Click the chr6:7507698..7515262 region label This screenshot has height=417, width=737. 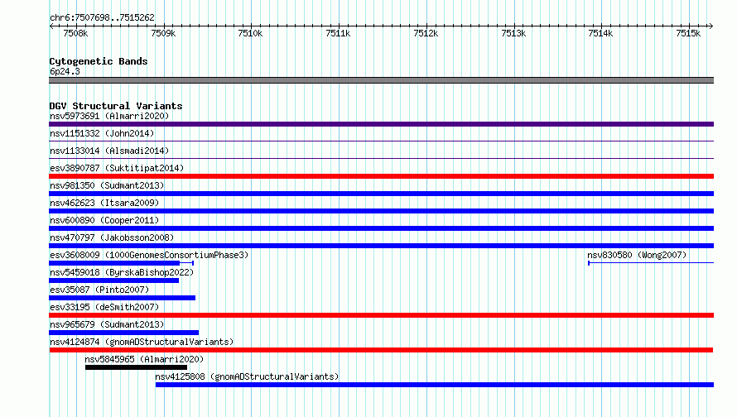click(x=102, y=18)
